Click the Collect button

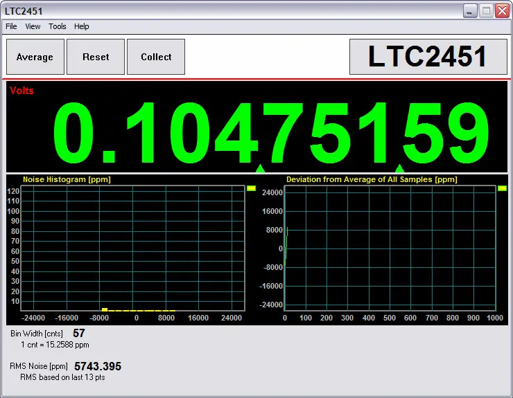click(156, 57)
